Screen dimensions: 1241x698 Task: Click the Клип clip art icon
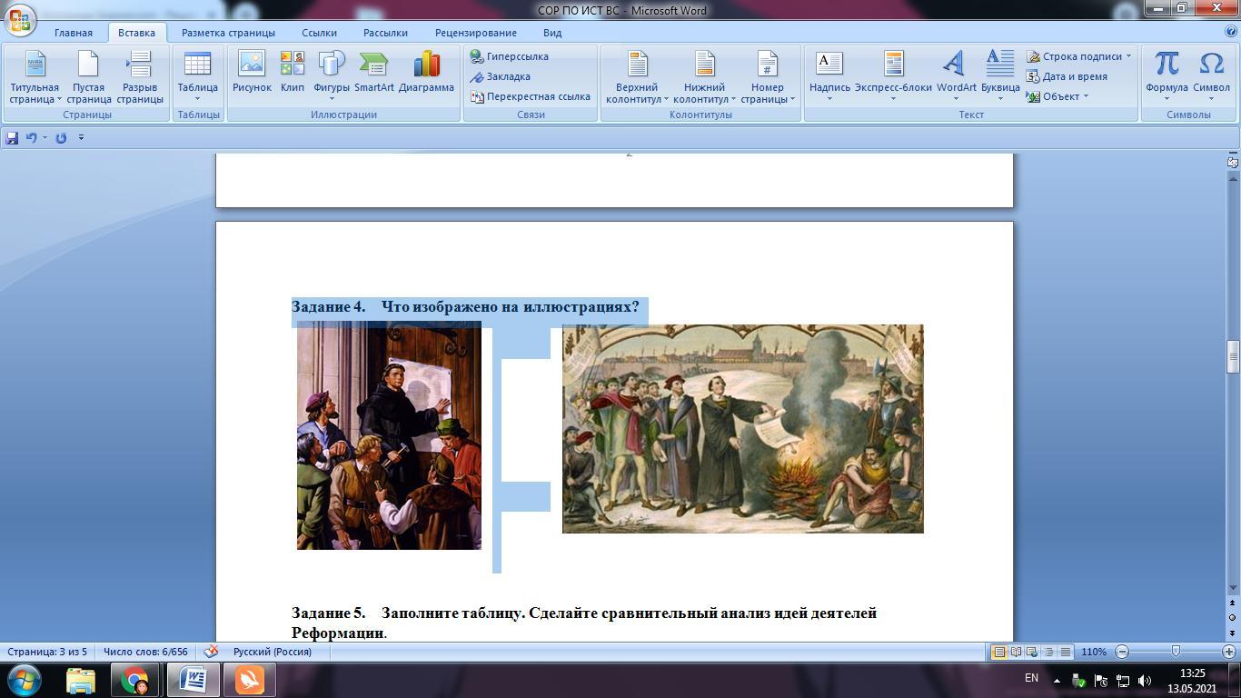tap(292, 72)
